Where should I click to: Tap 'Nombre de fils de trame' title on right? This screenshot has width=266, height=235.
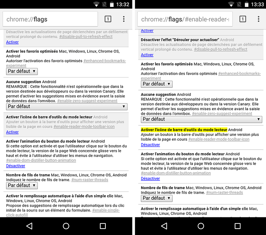(163, 188)
